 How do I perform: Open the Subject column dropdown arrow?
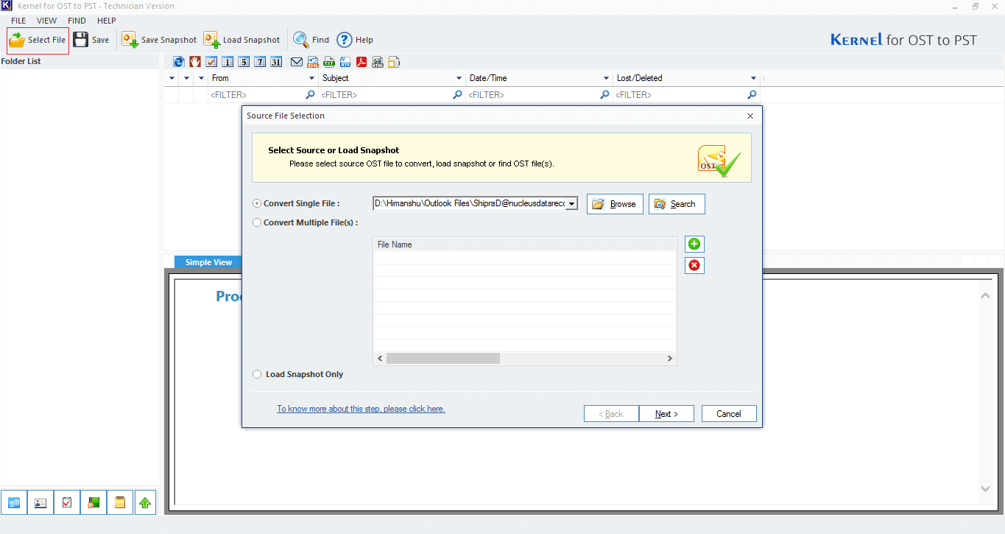pos(459,78)
